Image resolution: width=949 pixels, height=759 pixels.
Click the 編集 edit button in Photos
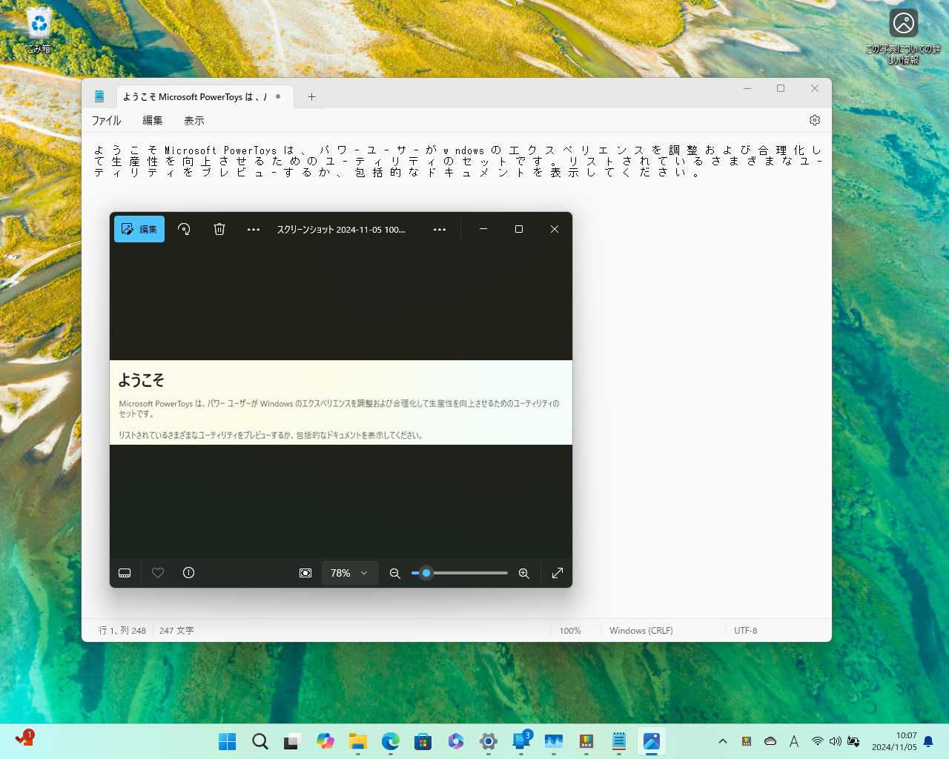click(139, 229)
